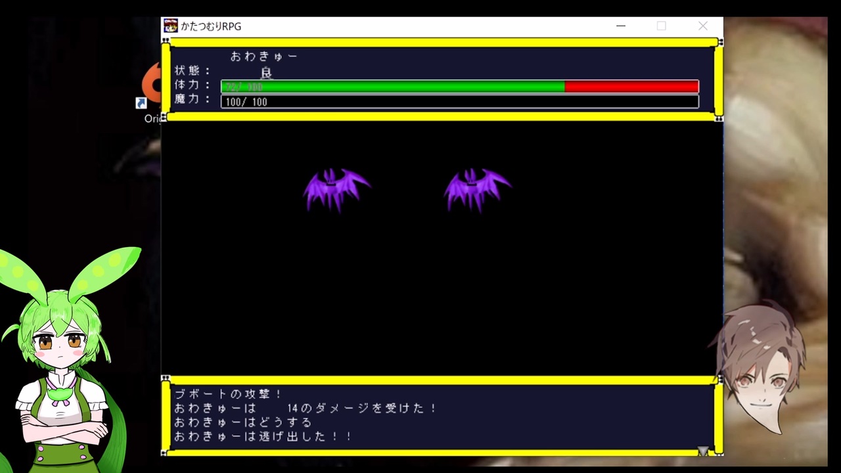Close the かたつむりRPG window

point(703,26)
